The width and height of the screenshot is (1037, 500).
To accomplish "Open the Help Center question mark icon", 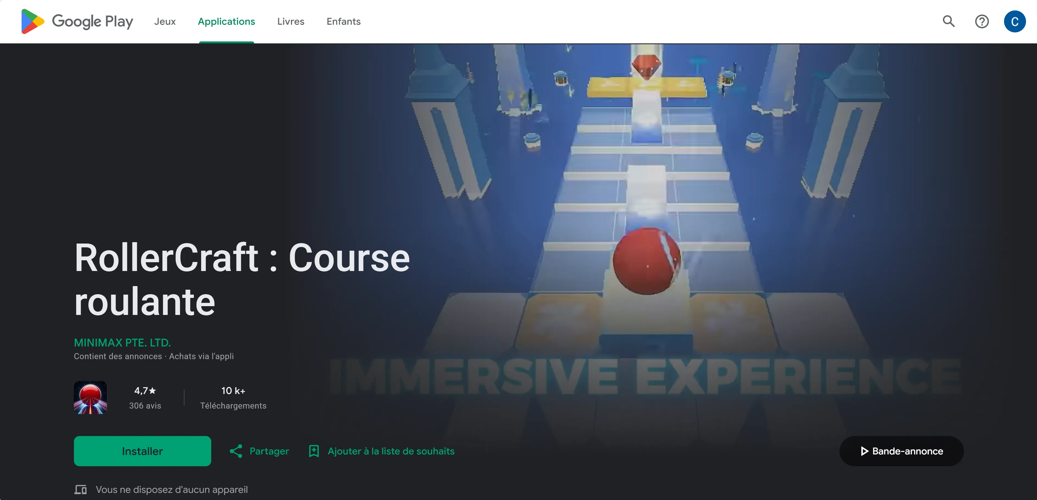I will pos(982,21).
